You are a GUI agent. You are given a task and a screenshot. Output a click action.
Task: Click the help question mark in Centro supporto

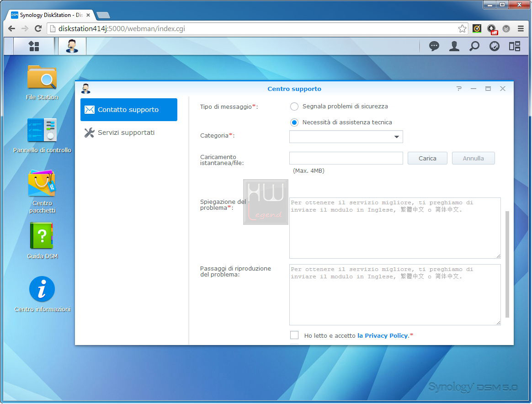coord(459,89)
